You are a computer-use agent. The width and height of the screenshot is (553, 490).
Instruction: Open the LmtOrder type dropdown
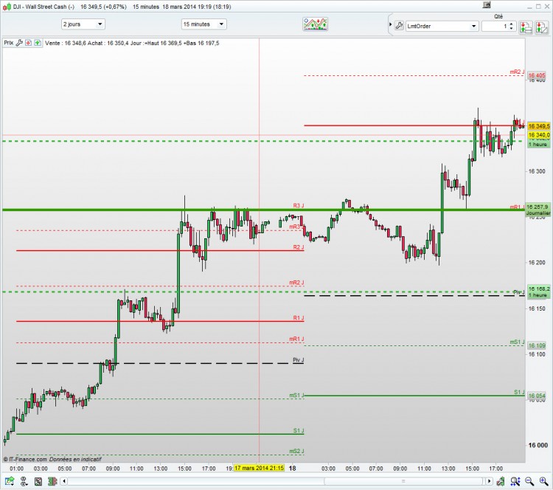coord(442,26)
